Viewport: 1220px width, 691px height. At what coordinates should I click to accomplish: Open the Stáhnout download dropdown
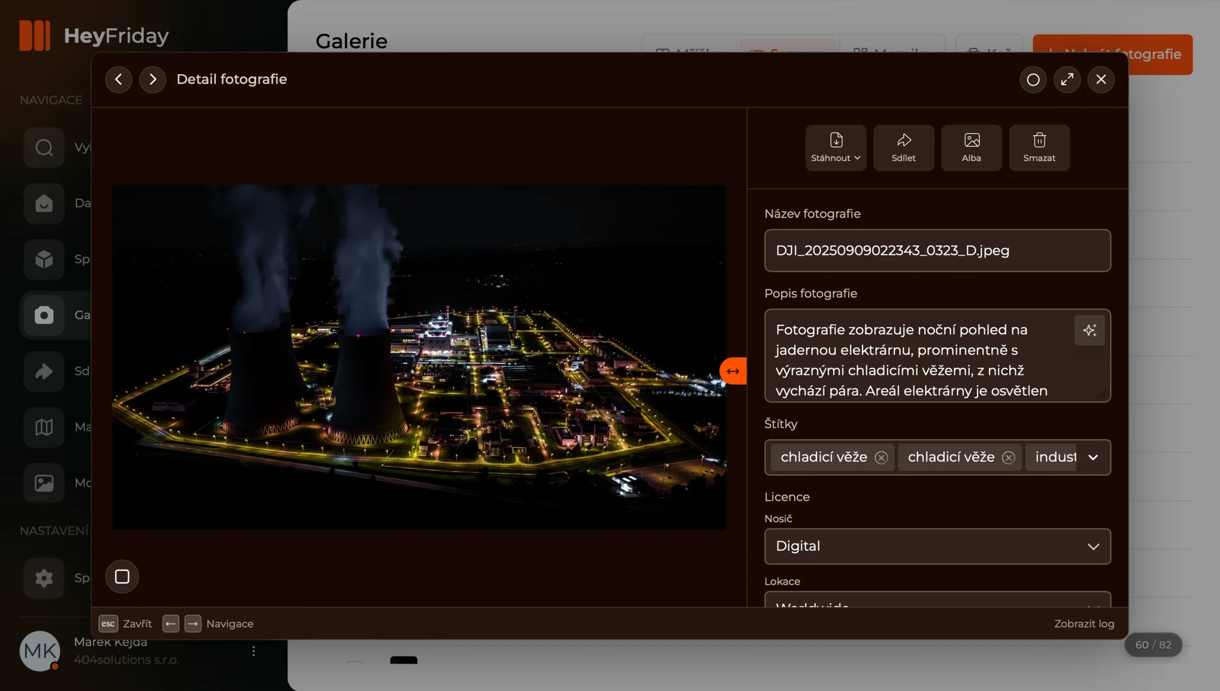836,148
